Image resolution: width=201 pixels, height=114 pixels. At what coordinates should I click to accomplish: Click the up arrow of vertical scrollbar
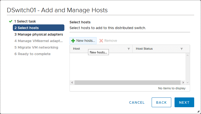point(187,55)
